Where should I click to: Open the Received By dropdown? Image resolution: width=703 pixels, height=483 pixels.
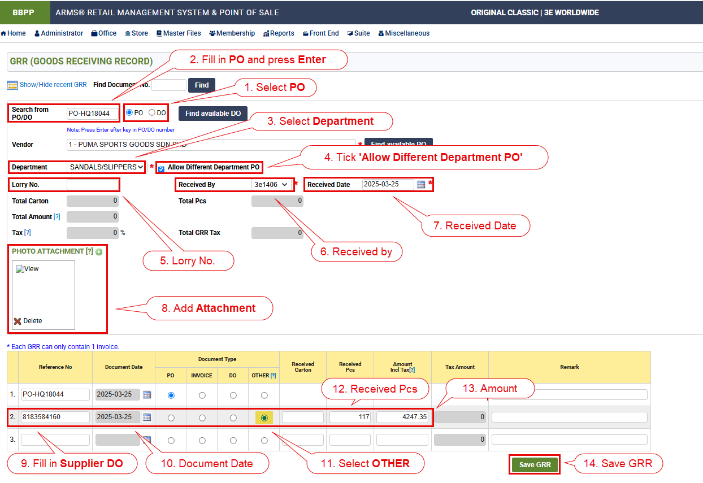click(271, 185)
